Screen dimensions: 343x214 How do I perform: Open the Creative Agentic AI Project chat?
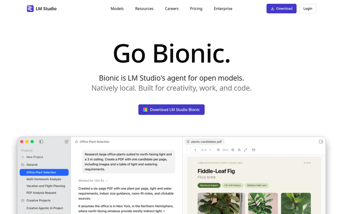45,208
